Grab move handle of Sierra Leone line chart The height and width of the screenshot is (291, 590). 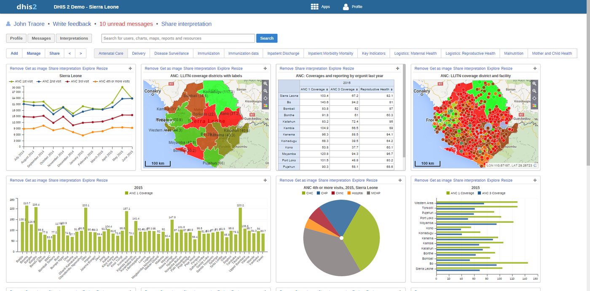pos(130,68)
